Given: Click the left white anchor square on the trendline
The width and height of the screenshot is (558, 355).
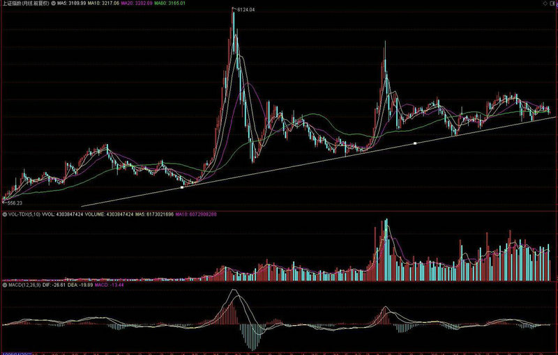Looking at the screenshot, I should [x=182, y=187].
